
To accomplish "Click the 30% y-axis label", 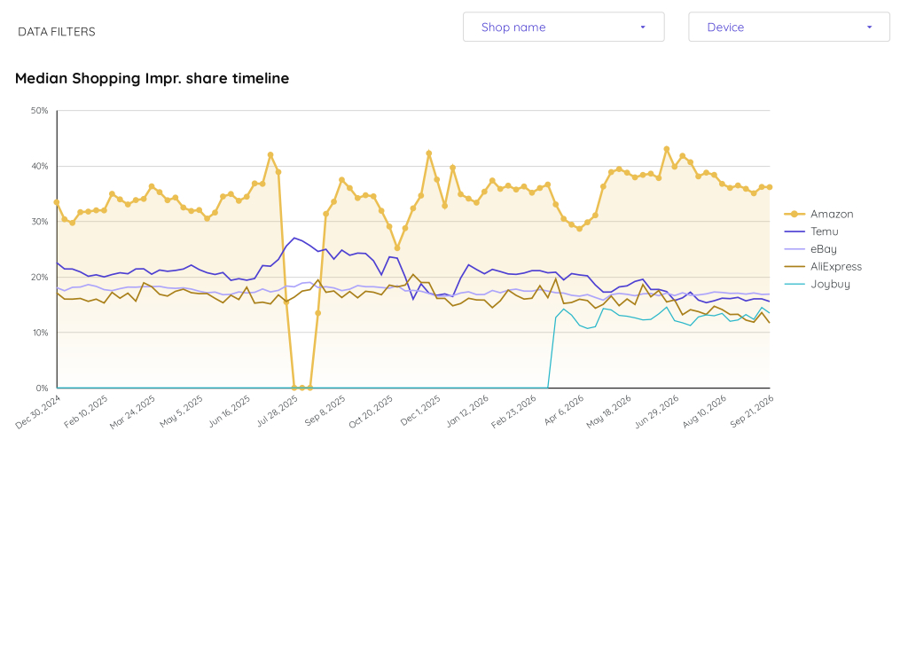I will [39, 222].
